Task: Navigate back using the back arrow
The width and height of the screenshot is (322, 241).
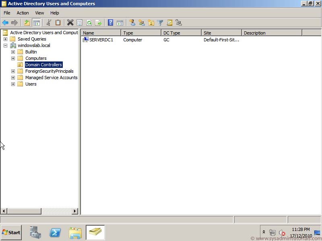Action: (x=5, y=22)
